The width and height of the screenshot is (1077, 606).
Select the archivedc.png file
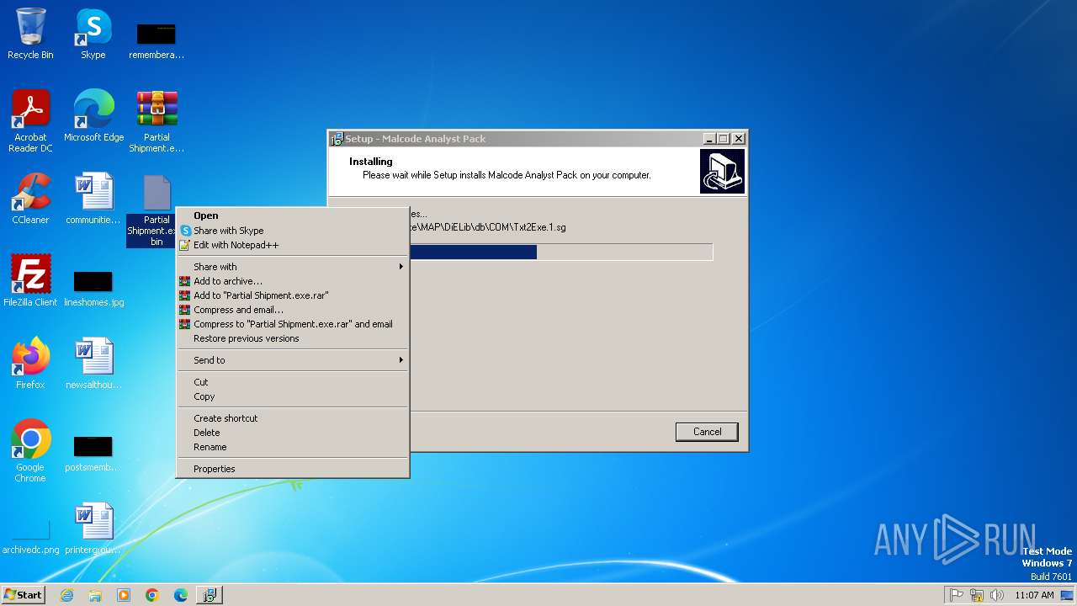[31, 537]
